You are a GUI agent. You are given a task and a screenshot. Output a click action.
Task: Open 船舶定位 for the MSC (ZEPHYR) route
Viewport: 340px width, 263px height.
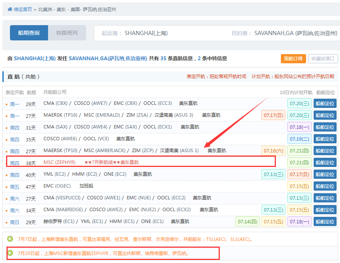click(x=325, y=163)
